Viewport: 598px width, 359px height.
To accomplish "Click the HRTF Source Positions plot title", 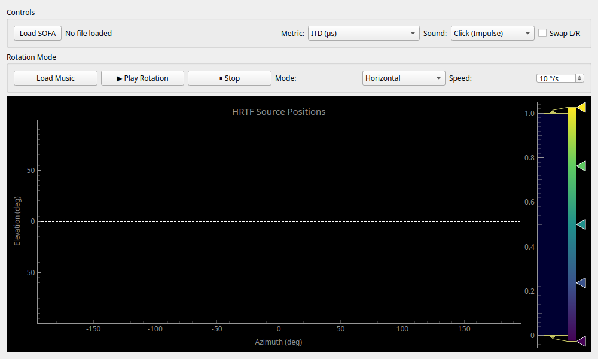I will [x=279, y=112].
